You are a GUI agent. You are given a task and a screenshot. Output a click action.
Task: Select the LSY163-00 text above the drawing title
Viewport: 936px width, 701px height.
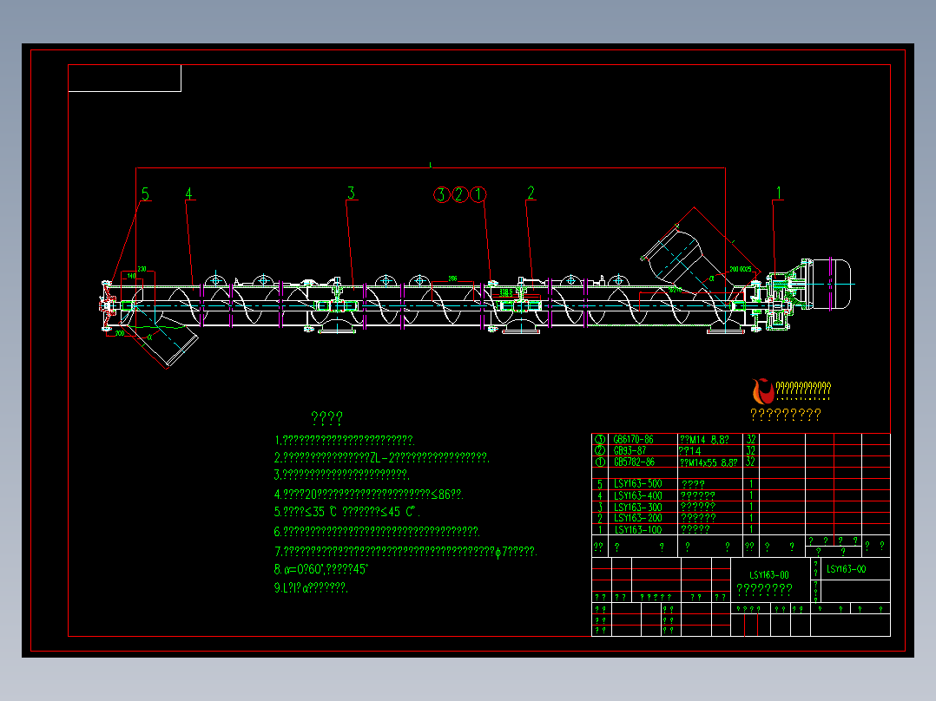coord(769,575)
